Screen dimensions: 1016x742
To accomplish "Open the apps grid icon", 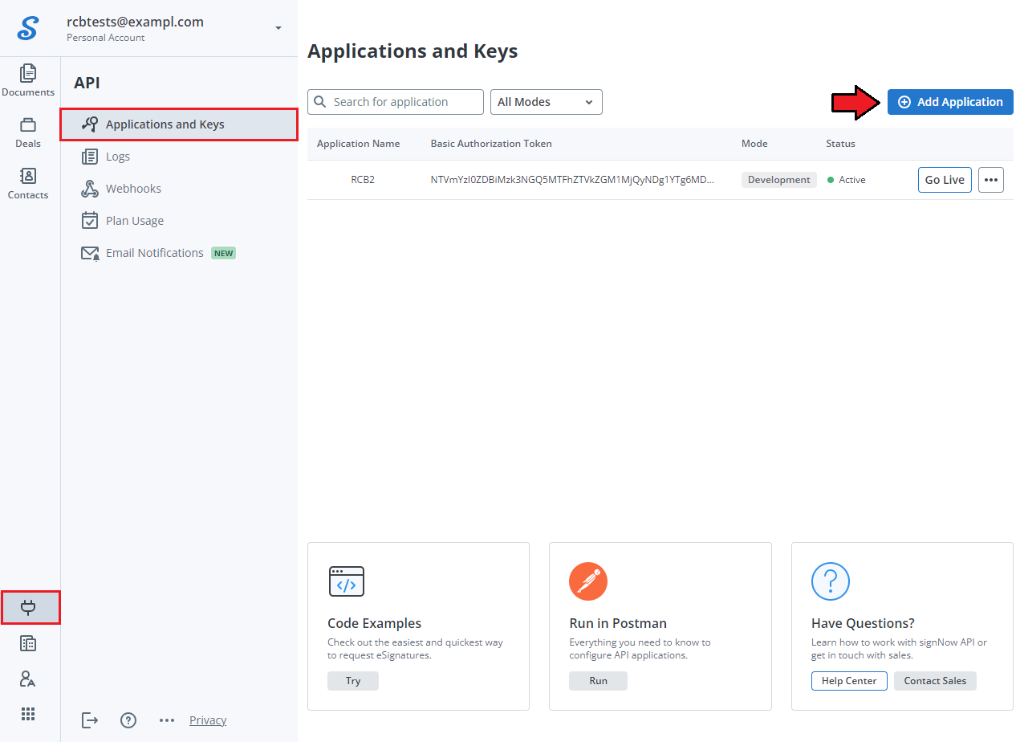I will point(28,714).
